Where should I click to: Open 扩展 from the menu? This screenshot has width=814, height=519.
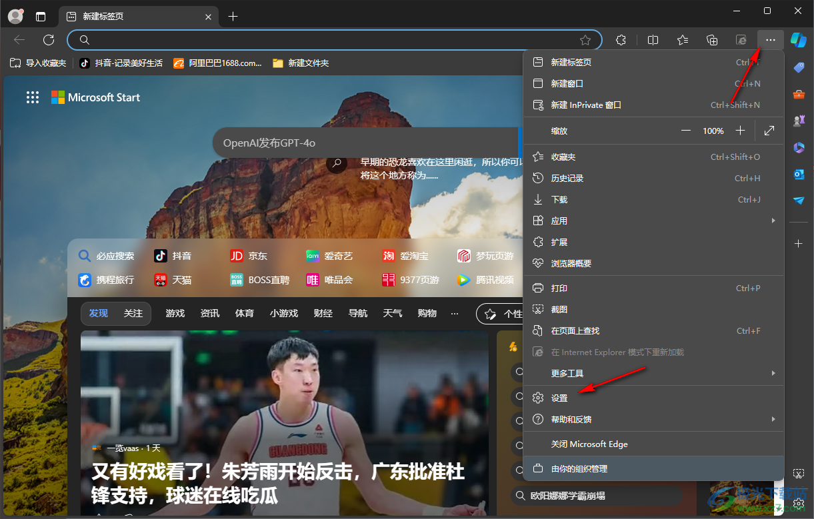pyautogui.click(x=653, y=242)
